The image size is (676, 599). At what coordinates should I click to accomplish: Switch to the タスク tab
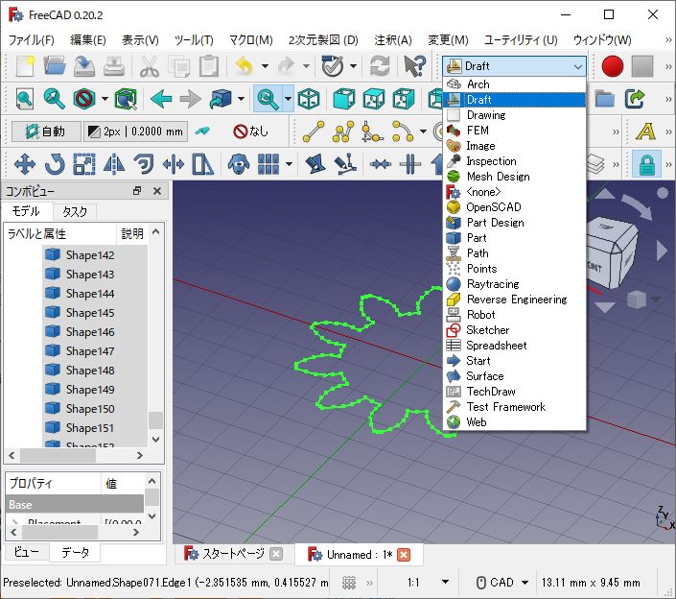pyautogui.click(x=75, y=211)
